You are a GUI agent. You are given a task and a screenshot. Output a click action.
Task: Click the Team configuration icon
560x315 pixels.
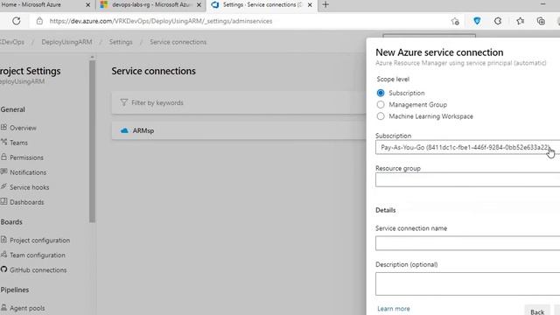click(x=3, y=255)
